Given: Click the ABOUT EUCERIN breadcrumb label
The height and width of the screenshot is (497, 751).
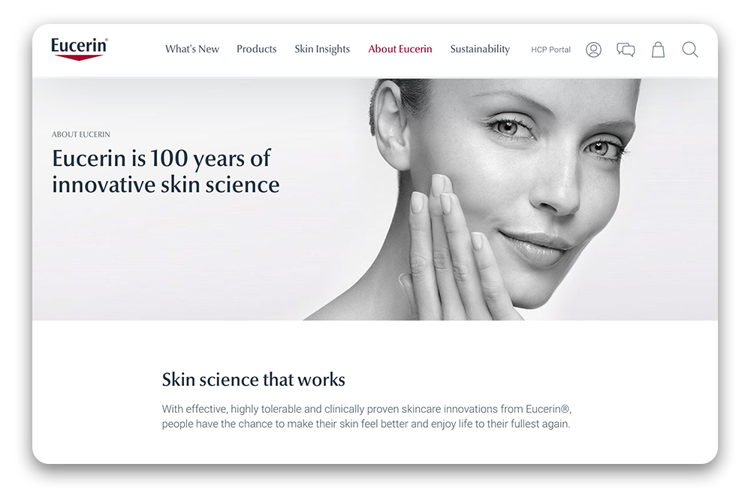Looking at the screenshot, I should click(x=81, y=134).
